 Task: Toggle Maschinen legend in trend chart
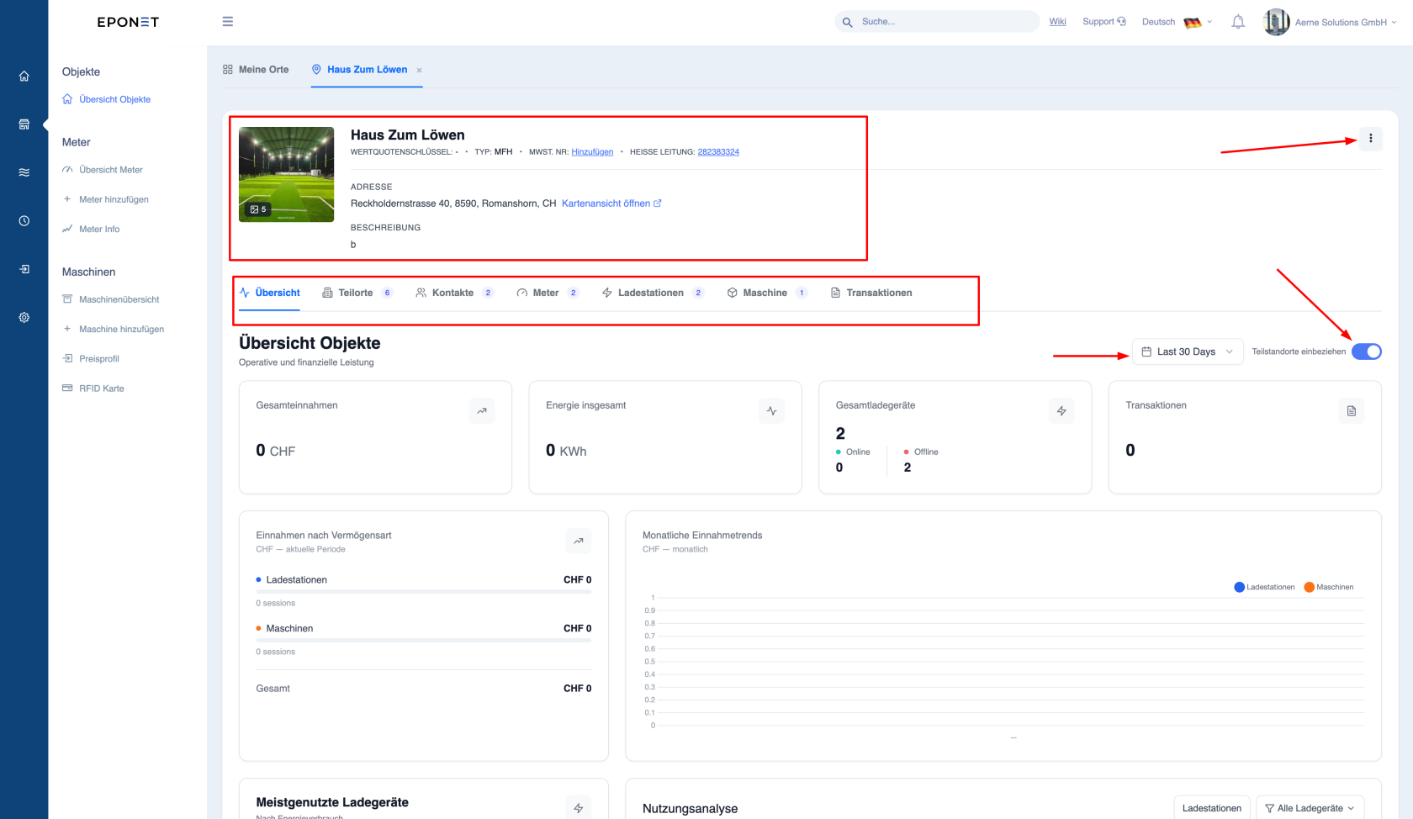(x=1329, y=587)
